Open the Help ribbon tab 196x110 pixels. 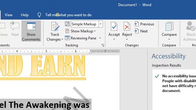coord(24,15)
